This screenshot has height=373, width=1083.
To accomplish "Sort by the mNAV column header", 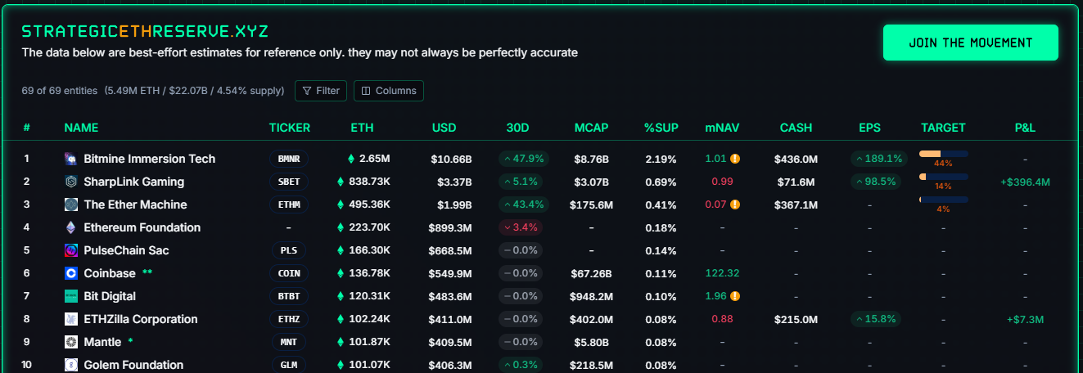I will click(722, 128).
